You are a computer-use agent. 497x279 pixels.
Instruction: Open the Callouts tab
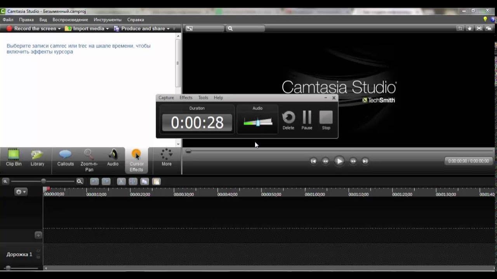tap(65, 158)
